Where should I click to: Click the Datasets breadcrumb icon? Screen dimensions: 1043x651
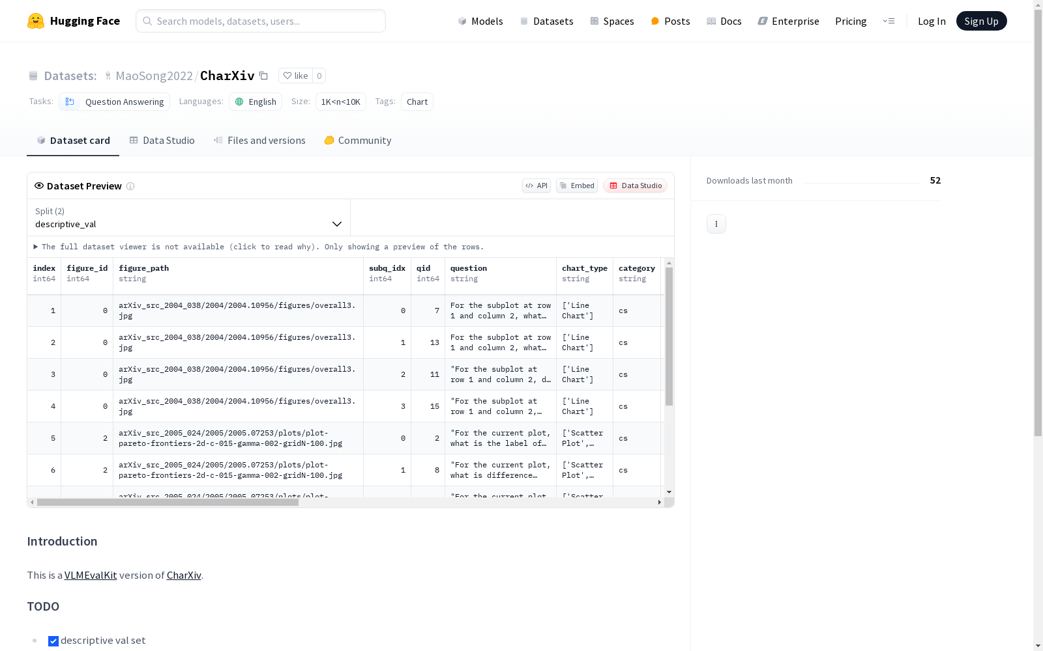[x=33, y=76]
